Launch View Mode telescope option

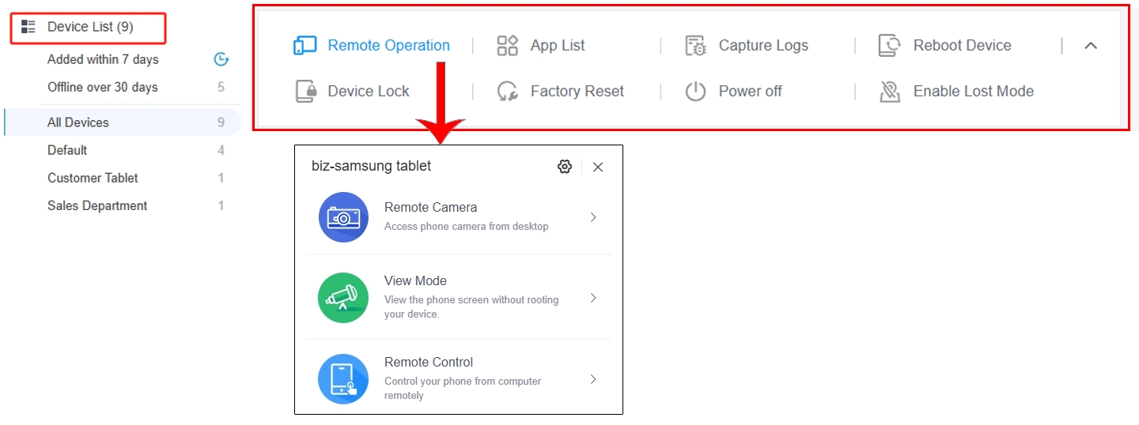pyautogui.click(x=459, y=298)
